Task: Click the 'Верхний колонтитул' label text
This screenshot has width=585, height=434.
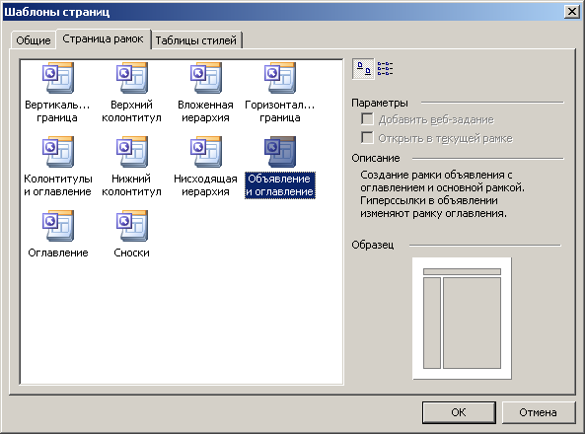Action: (132, 111)
